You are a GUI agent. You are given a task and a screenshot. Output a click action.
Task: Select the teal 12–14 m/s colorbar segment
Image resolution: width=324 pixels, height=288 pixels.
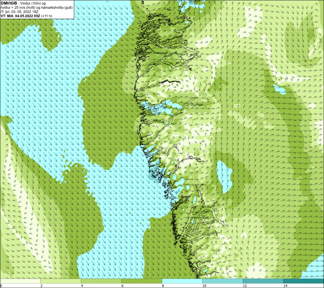pos(263,281)
